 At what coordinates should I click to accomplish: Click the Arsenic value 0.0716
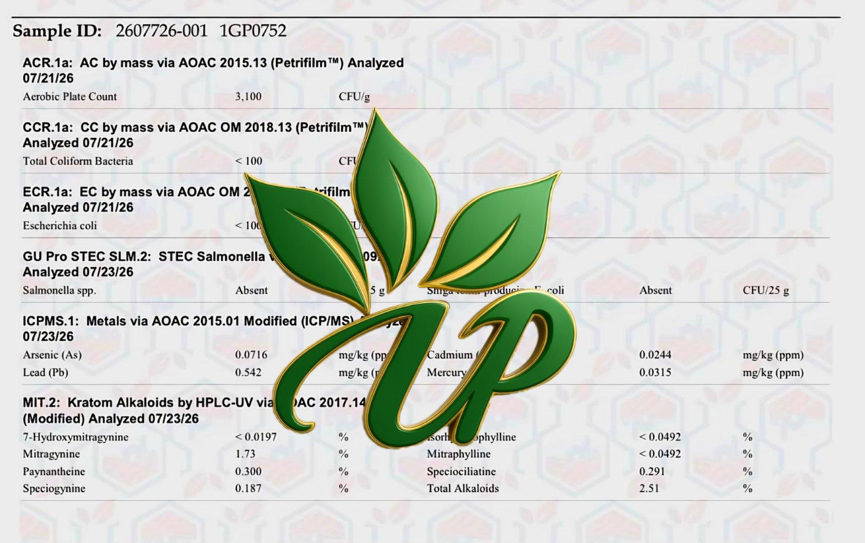pos(251,354)
